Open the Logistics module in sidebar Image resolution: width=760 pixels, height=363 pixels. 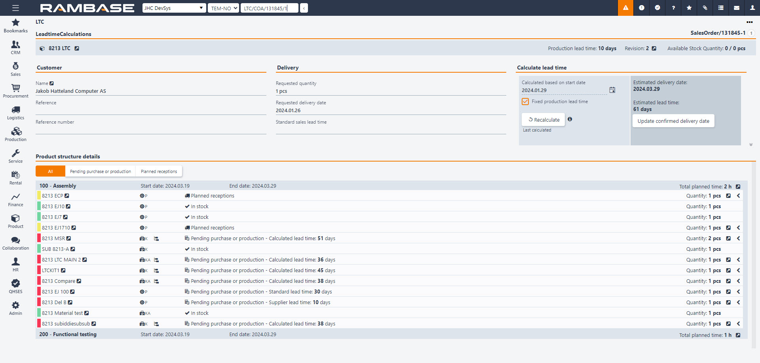coord(15,113)
